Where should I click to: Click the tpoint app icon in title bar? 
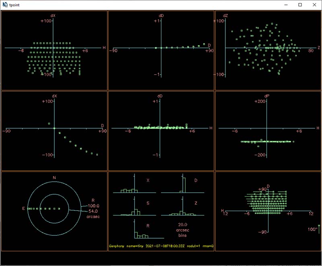point(5,4)
